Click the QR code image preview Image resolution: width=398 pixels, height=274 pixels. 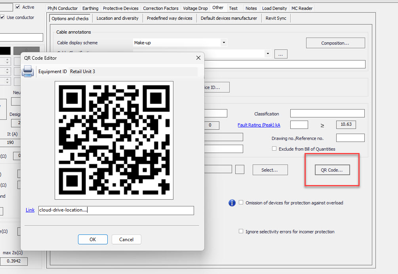click(x=114, y=140)
